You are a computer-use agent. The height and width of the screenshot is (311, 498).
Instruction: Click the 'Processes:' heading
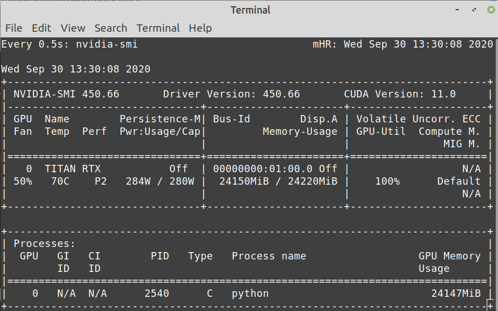[x=44, y=244]
